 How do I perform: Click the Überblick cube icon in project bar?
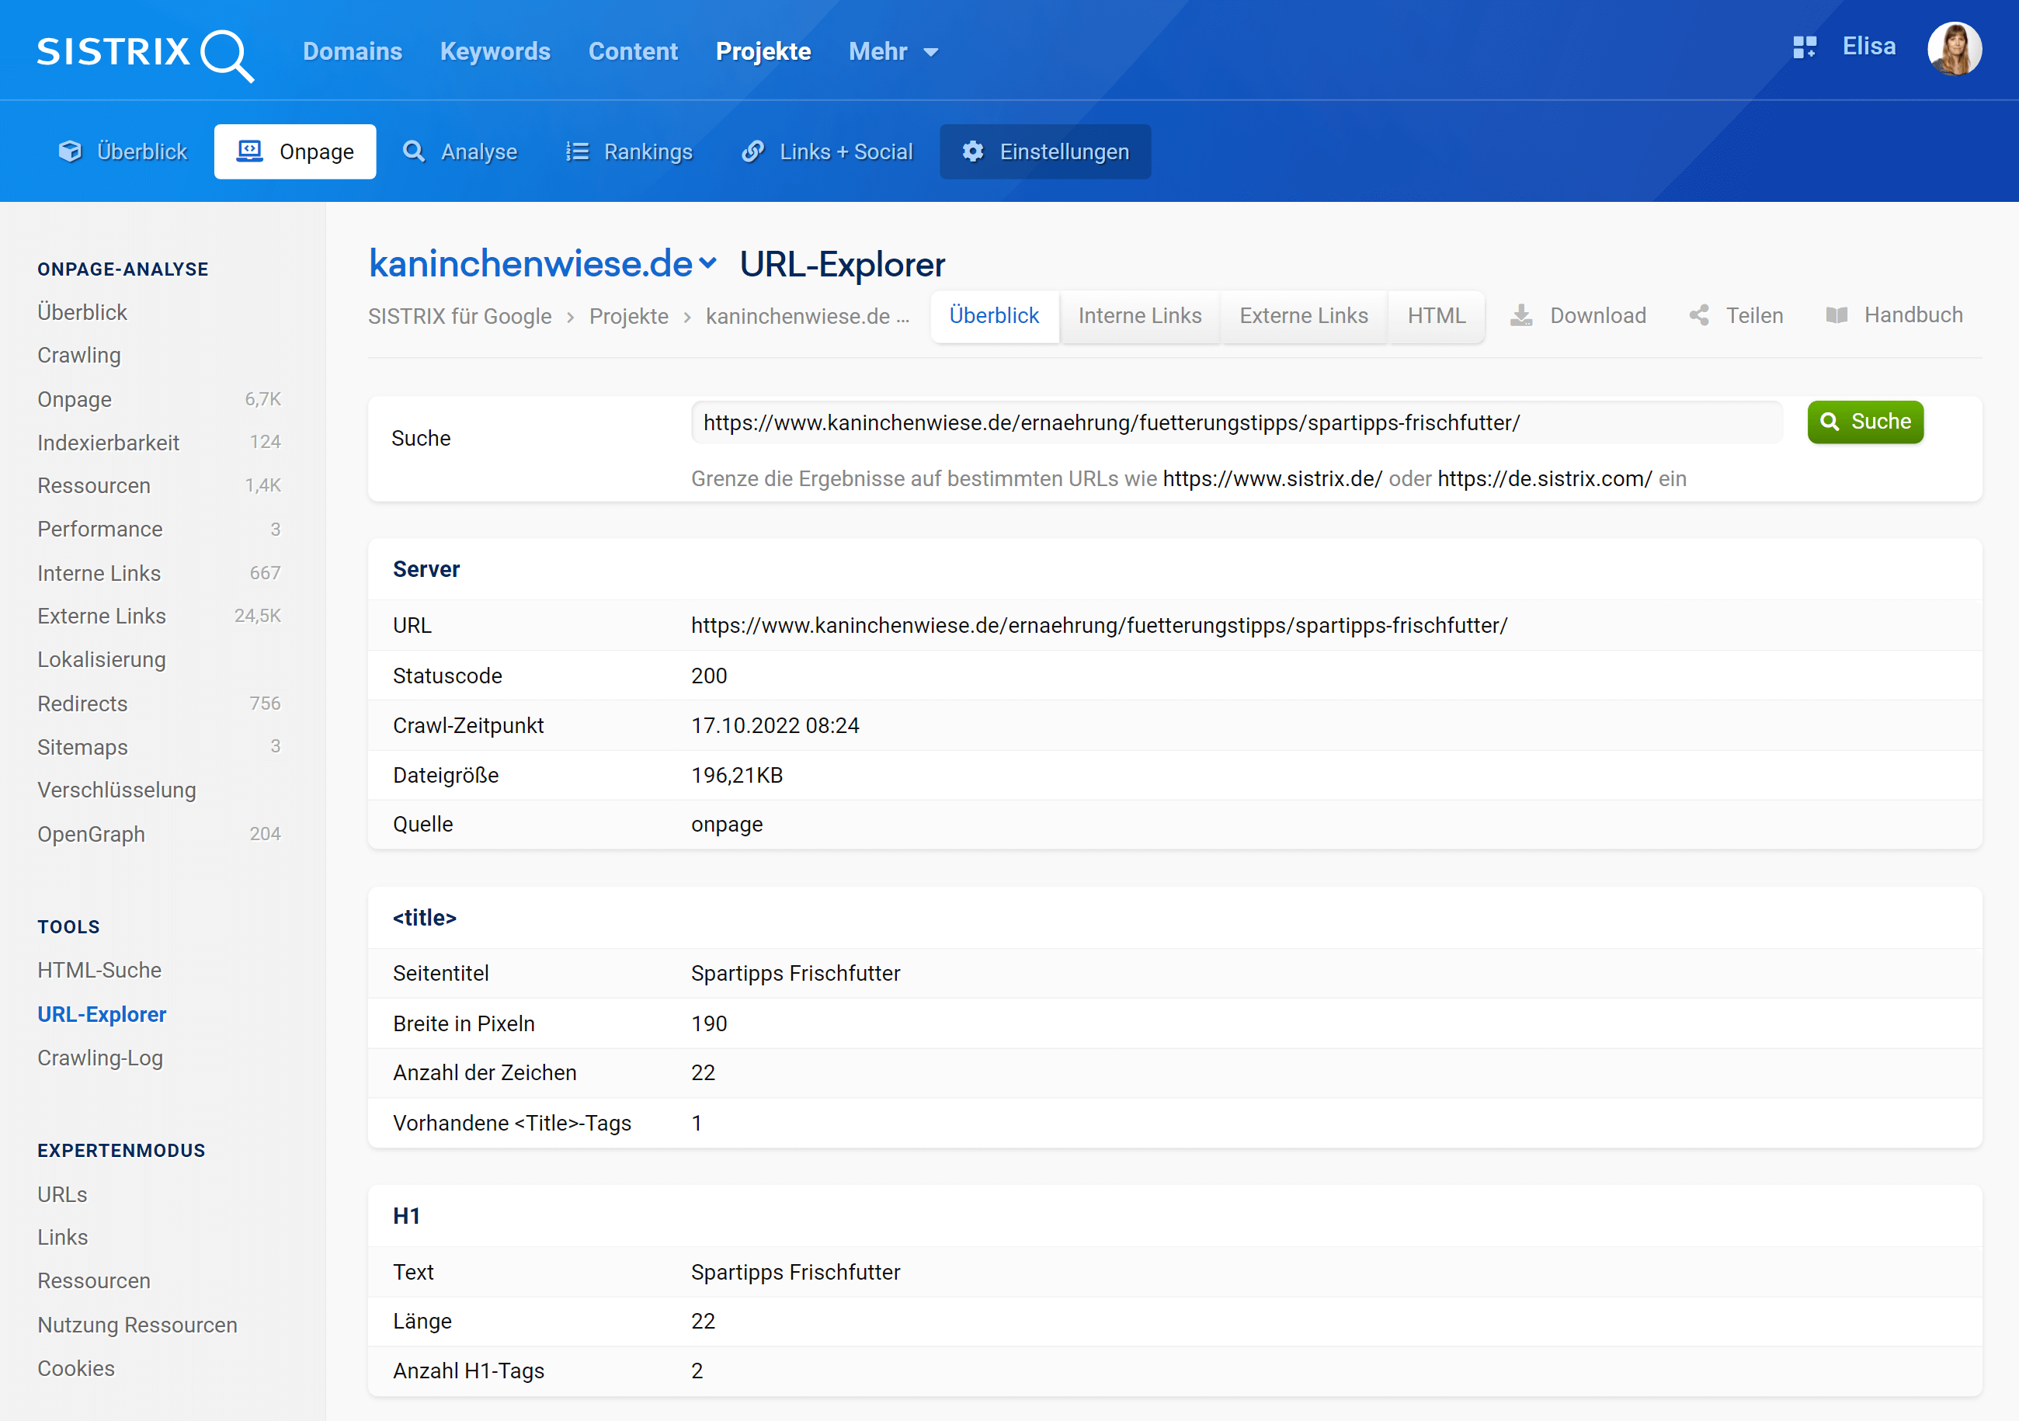click(71, 151)
